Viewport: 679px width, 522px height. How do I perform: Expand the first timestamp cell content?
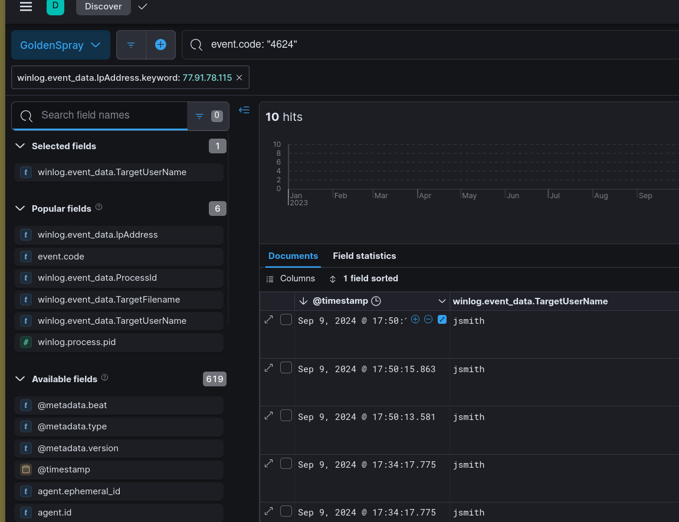(x=442, y=319)
